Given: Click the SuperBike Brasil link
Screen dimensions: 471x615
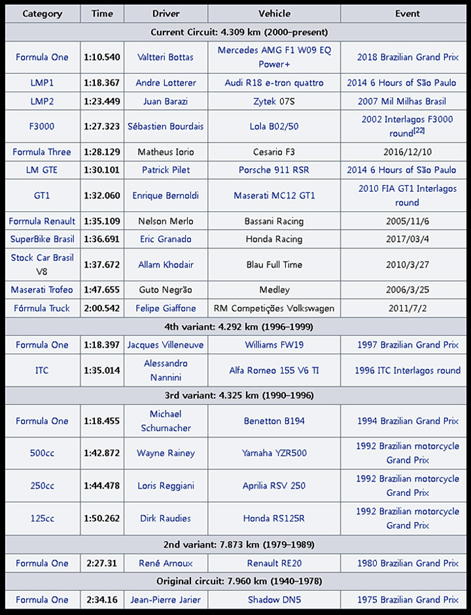Looking at the screenshot, I should [42, 239].
